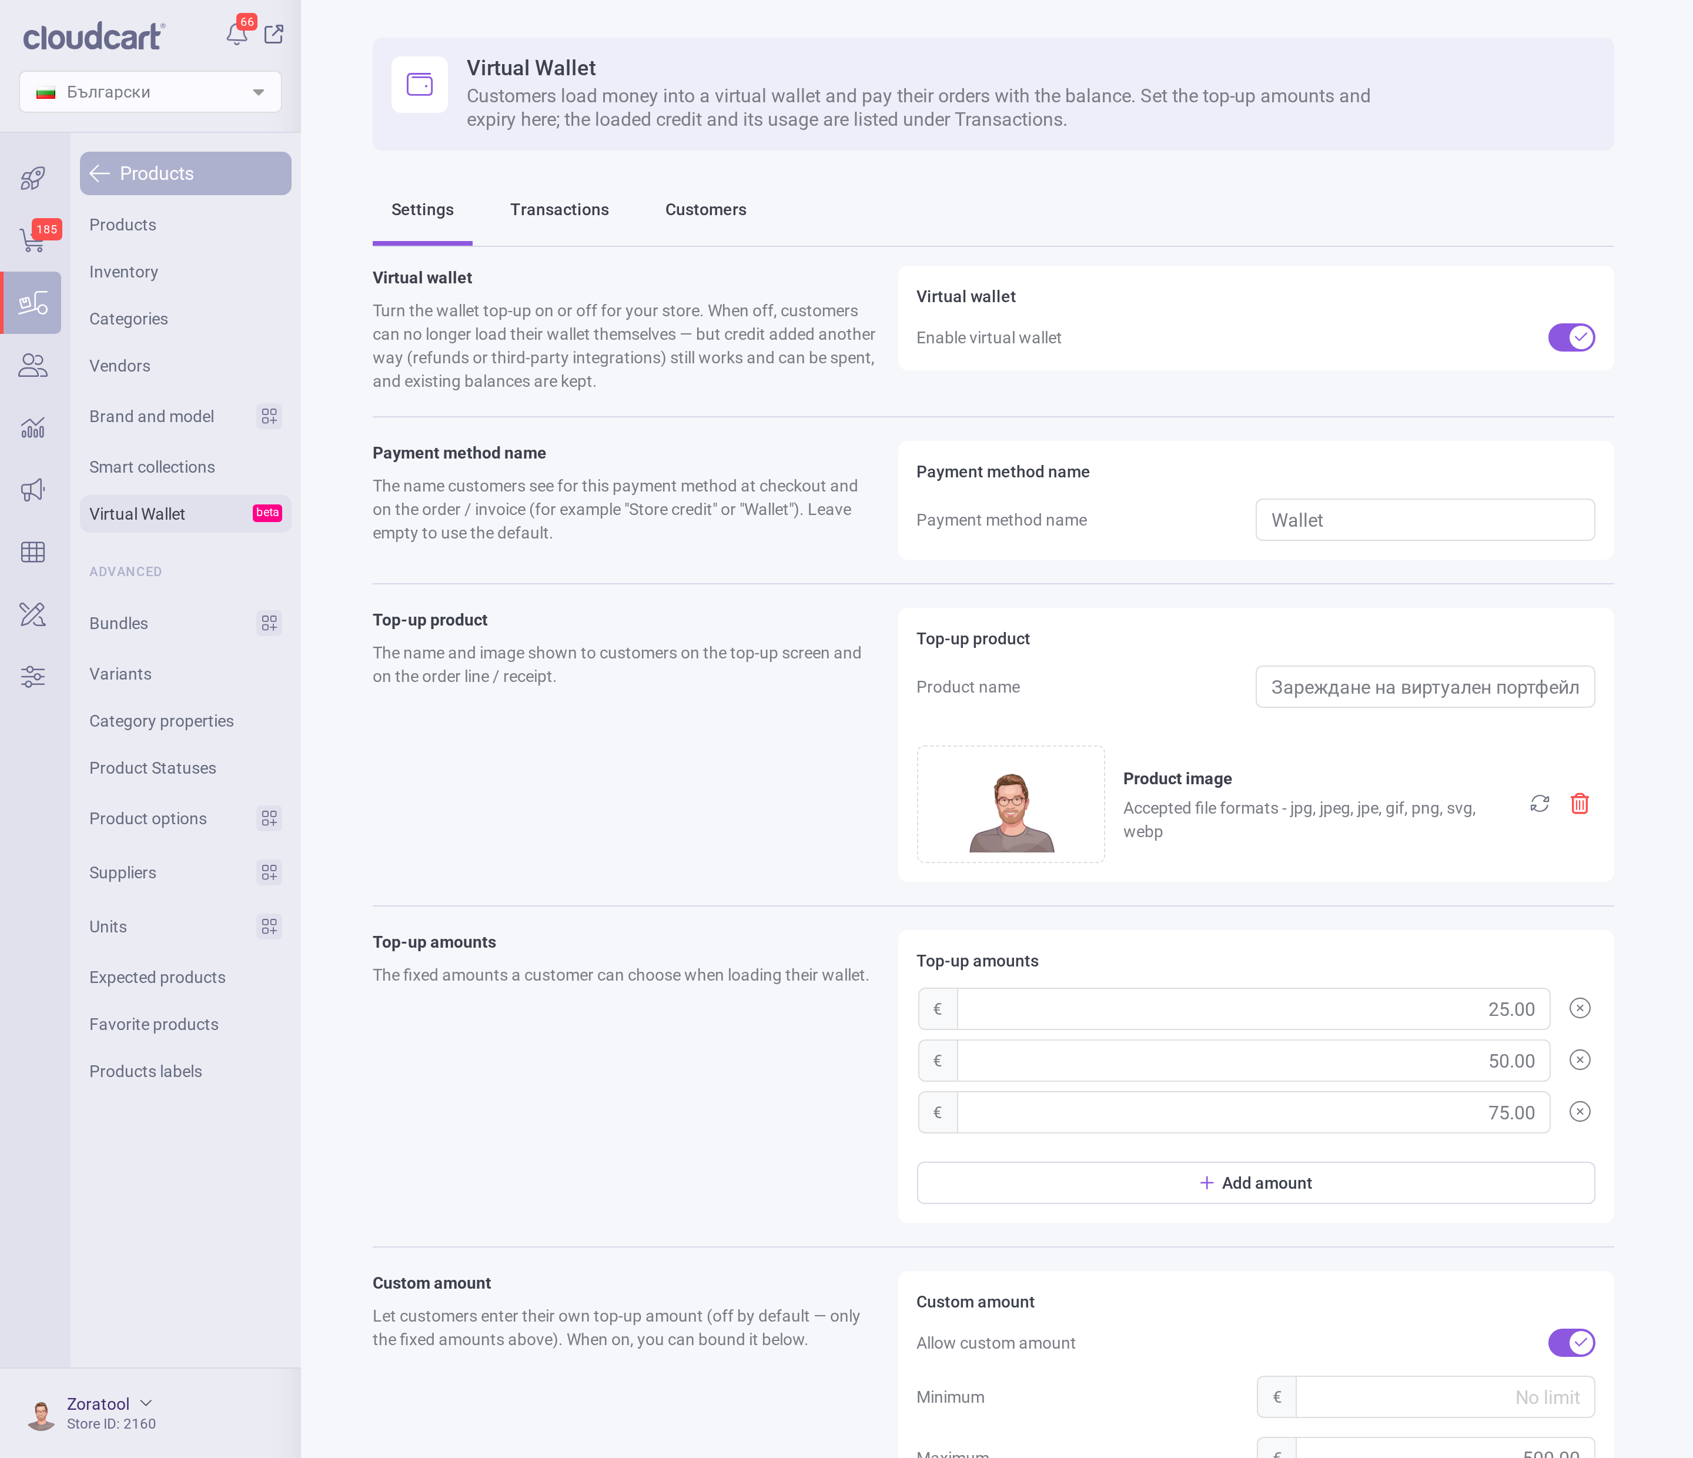Viewport: 1693px width, 1458px height.
Task: Open the marketing megaphone sidebar icon
Action: pos(33,490)
